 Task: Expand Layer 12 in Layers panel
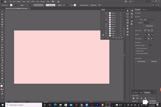tap(107, 13)
